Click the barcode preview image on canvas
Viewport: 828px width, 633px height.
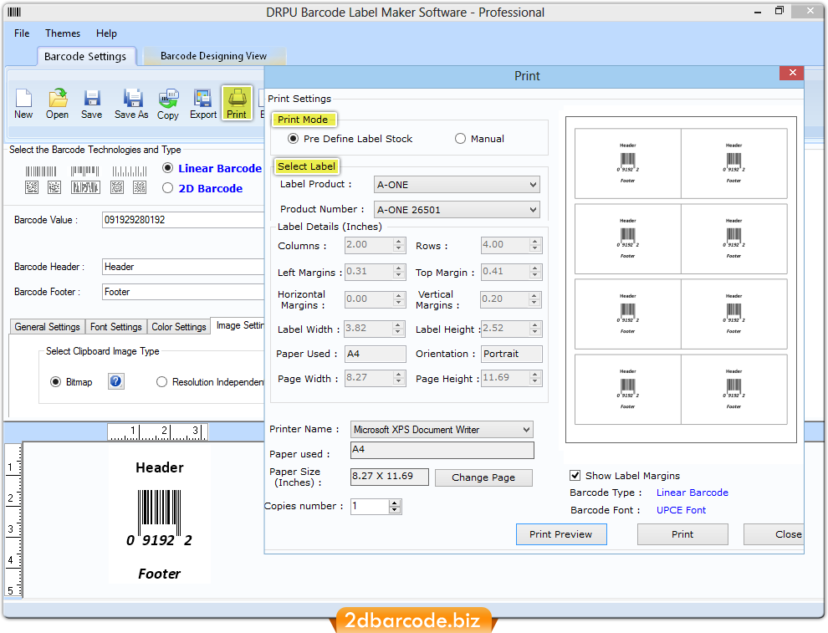click(160, 514)
